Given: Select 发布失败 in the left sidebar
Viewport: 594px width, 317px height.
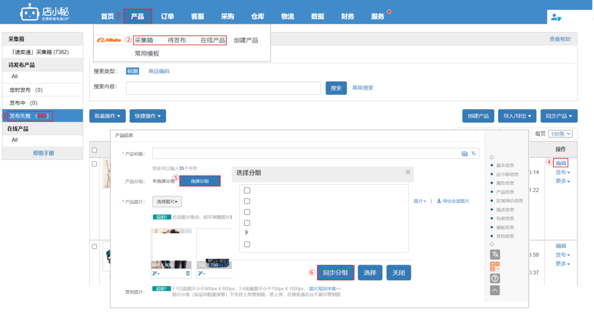Looking at the screenshot, I should point(30,116).
